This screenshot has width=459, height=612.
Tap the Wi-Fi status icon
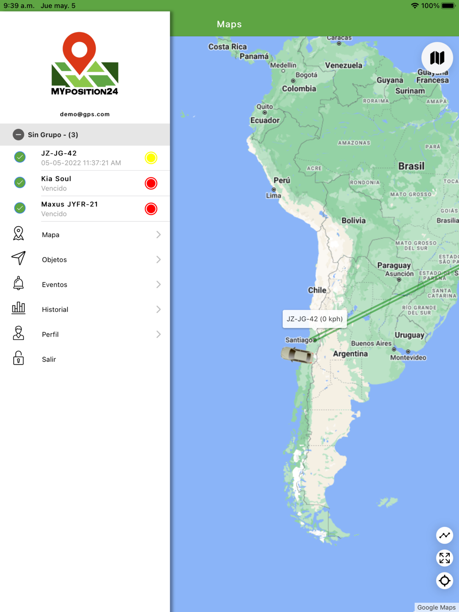coord(414,6)
